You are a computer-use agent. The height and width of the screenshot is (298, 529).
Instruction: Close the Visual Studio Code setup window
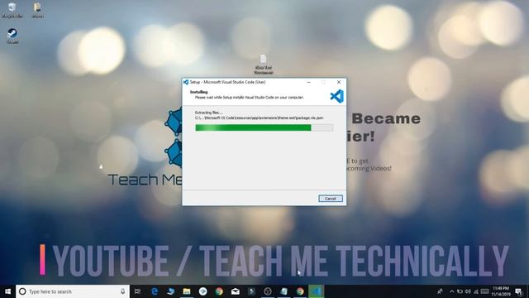(339, 82)
